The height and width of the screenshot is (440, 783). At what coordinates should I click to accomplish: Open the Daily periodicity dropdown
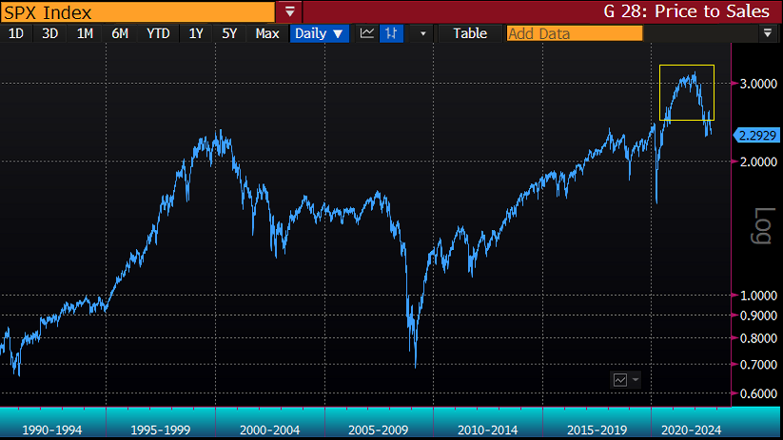point(319,33)
